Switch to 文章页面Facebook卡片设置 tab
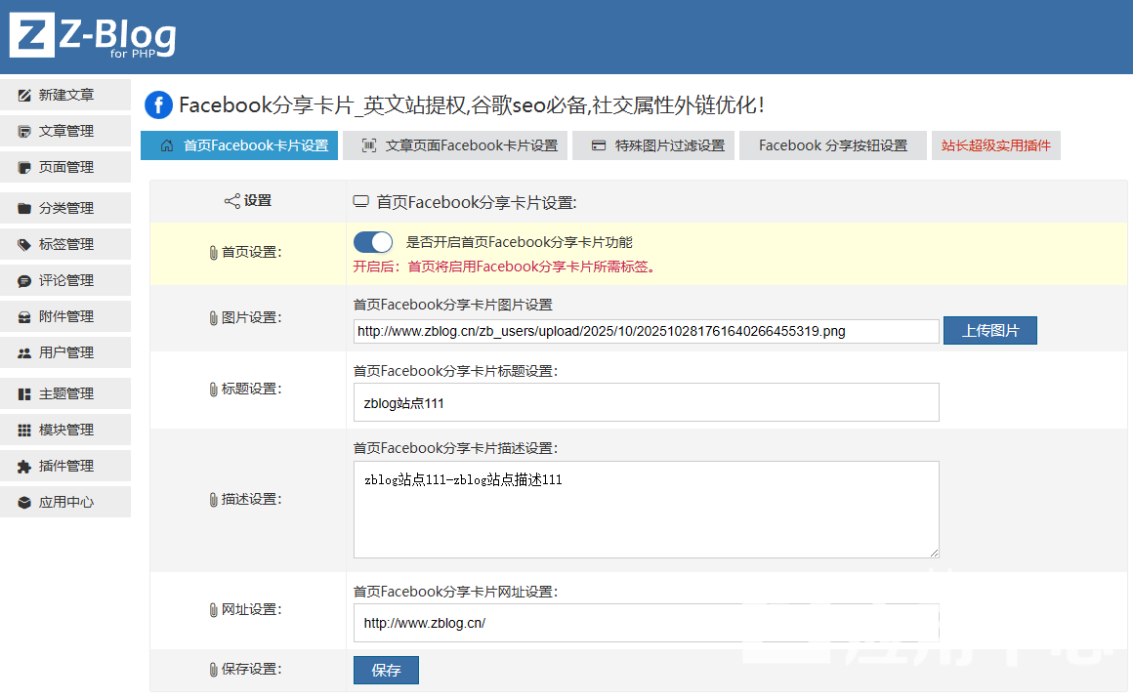Screen dimensions: 1133x699 point(459,145)
